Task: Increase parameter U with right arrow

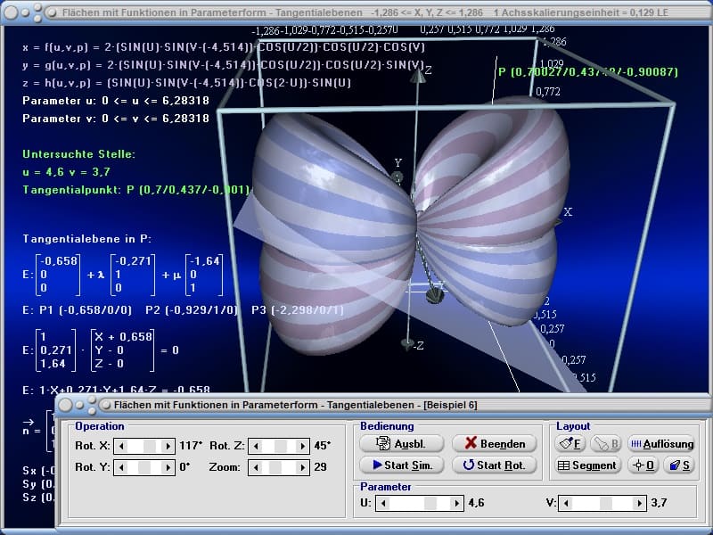Action: coord(457,503)
